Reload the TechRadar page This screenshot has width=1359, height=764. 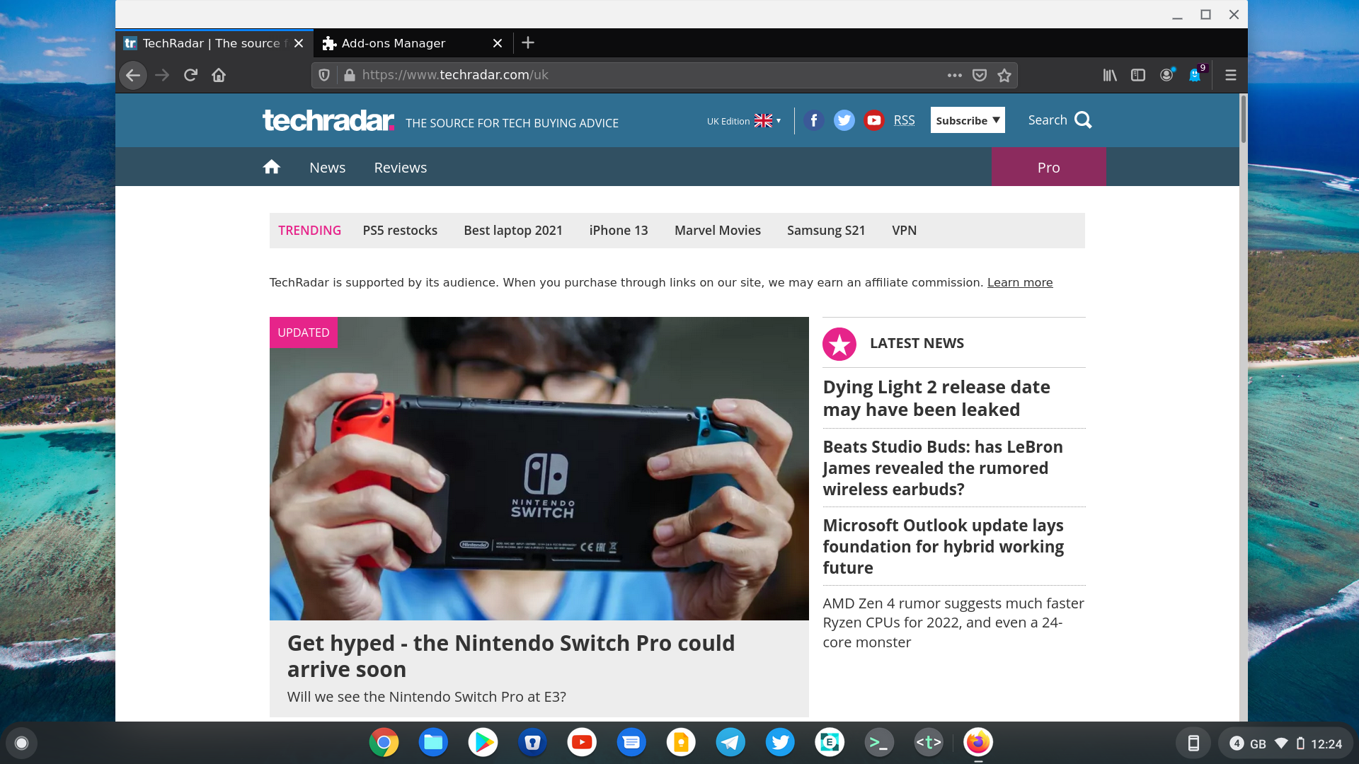[190, 75]
